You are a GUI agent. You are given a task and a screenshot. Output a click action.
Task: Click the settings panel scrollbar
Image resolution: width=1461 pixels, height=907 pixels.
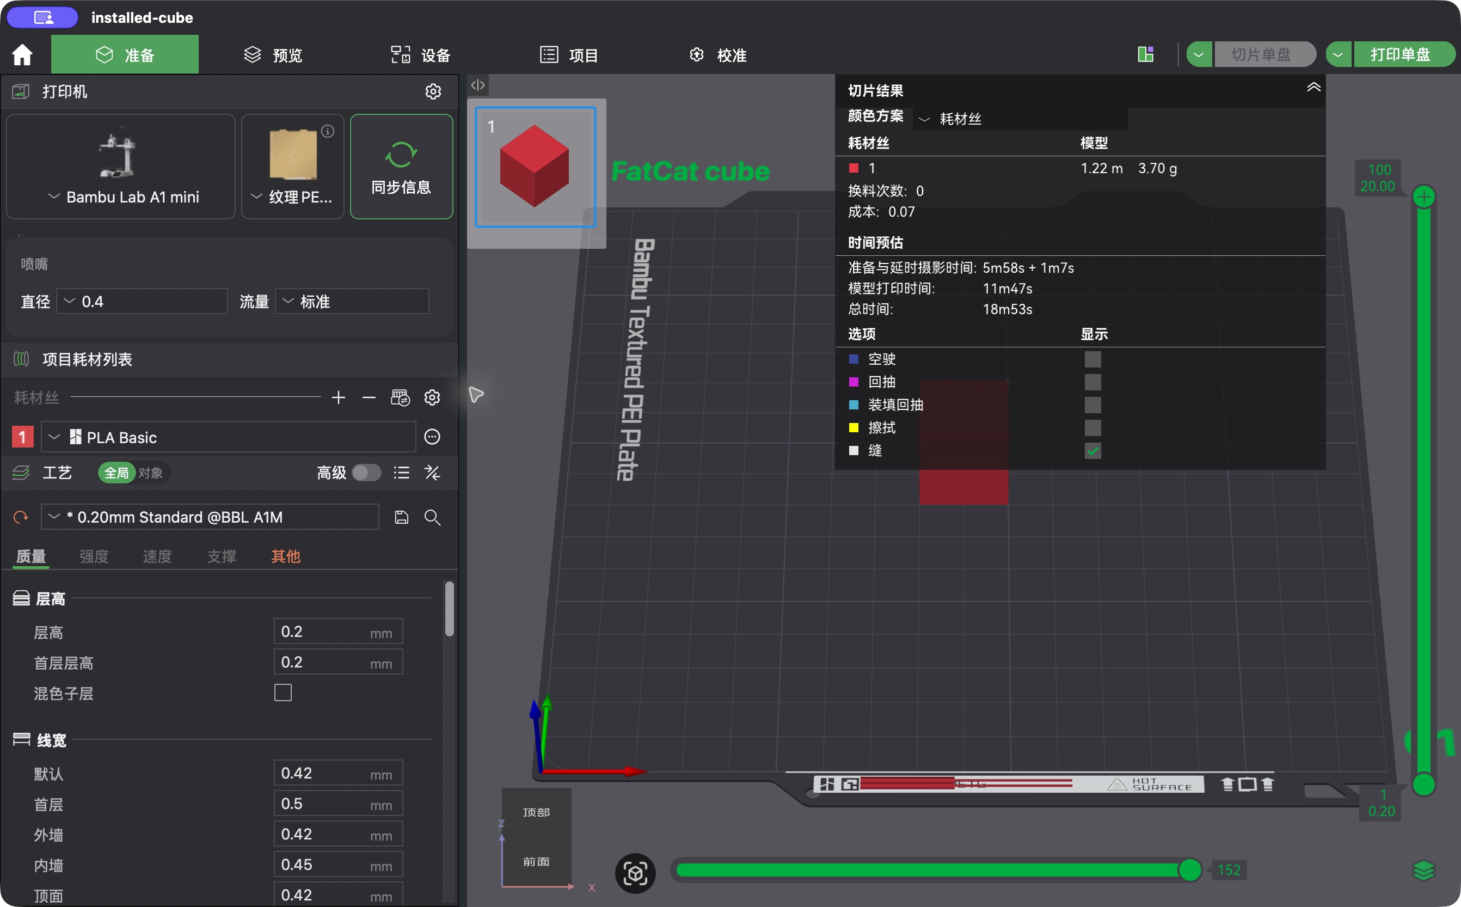449,608
